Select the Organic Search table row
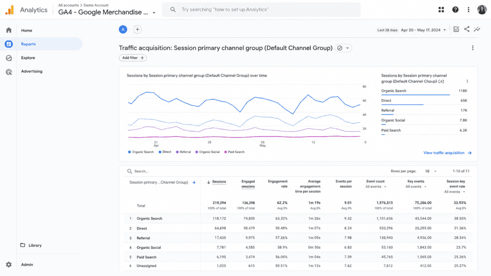The width and height of the screenshot is (491, 276). 298,218
